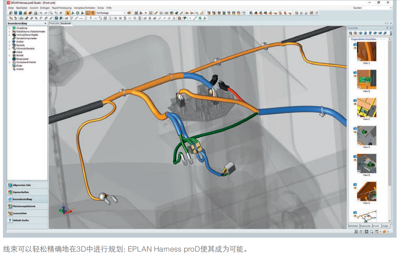This screenshot has width=401, height=256.
Task: Open the Allgemeine Info panel
Action: [27, 185]
